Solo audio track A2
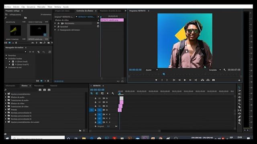257x144 pixels. (x=110, y=118)
